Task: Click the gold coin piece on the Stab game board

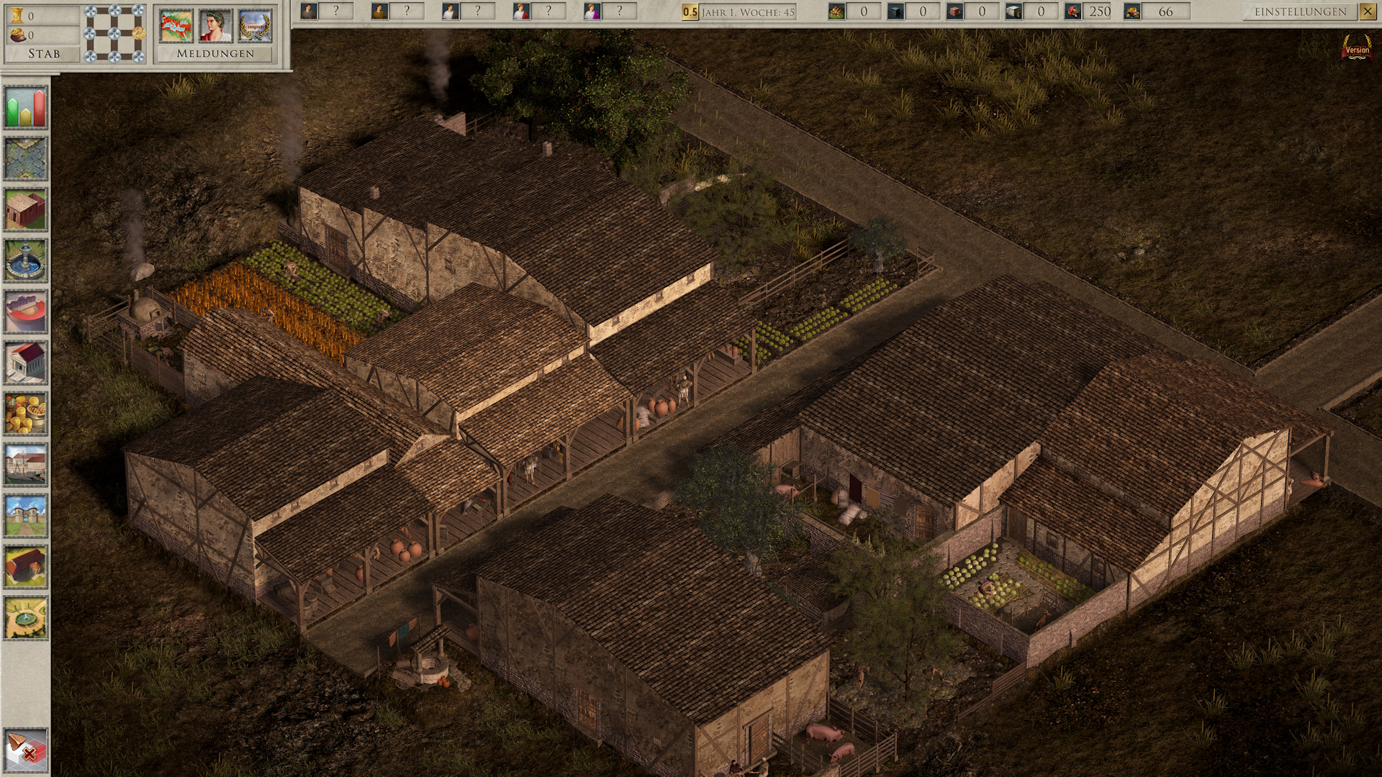Action: [139, 35]
